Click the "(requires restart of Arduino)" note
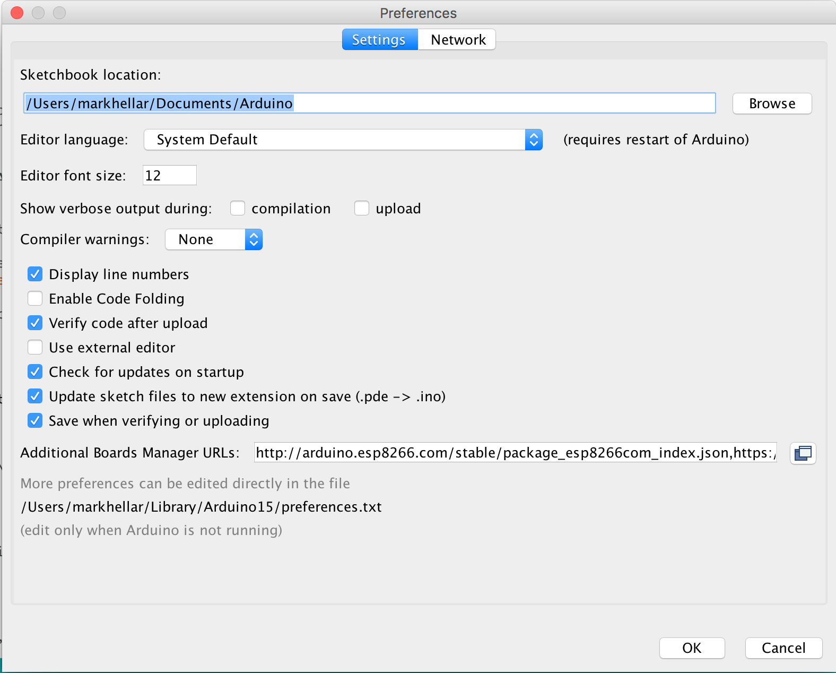The image size is (836, 673). (x=656, y=140)
